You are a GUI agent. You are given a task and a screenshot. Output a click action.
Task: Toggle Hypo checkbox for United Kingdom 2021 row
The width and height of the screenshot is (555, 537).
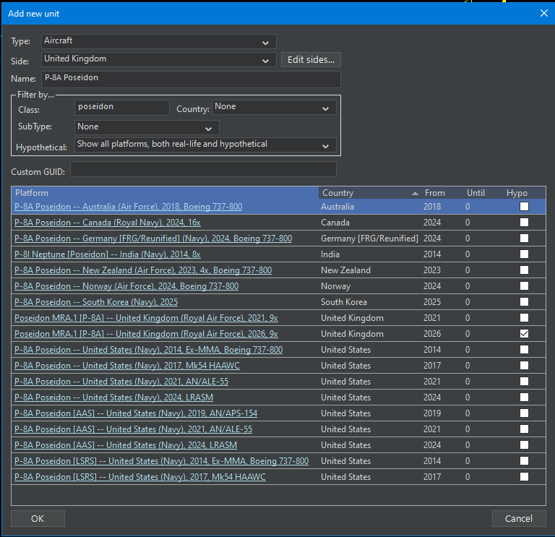pyautogui.click(x=524, y=317)
